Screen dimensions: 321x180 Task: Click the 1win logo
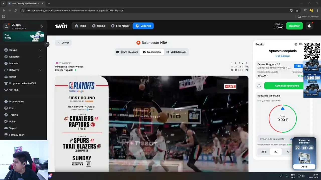pos(61,26)
